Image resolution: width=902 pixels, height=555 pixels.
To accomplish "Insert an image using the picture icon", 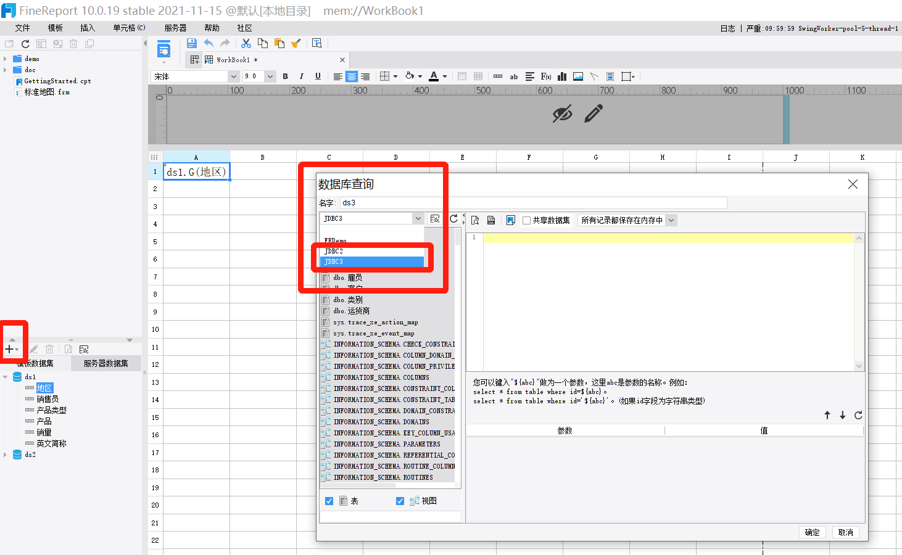I will tap(577, 76).
